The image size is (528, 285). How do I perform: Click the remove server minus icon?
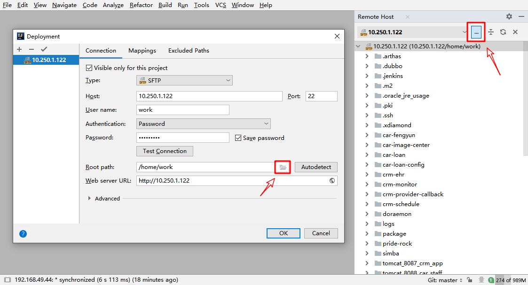click(x=32, y=49)
